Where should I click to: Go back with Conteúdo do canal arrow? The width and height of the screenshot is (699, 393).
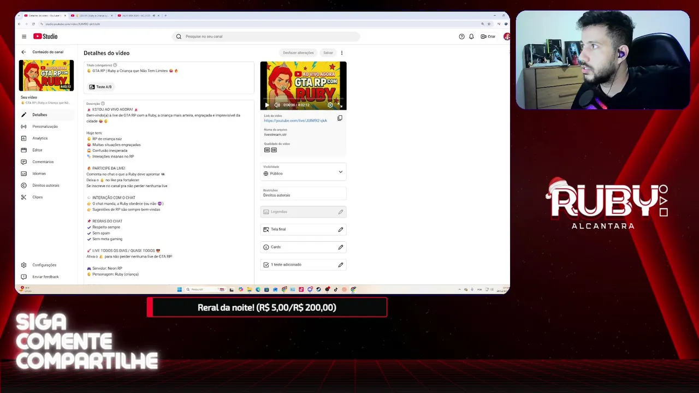coord(23,52)
